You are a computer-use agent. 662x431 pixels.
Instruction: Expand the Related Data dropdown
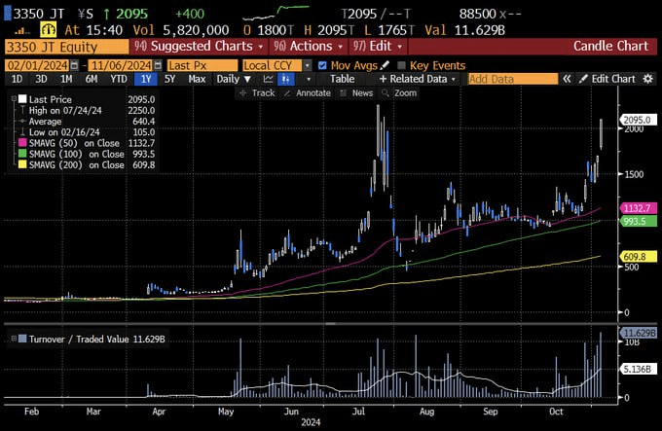click(x=418, y=79)
